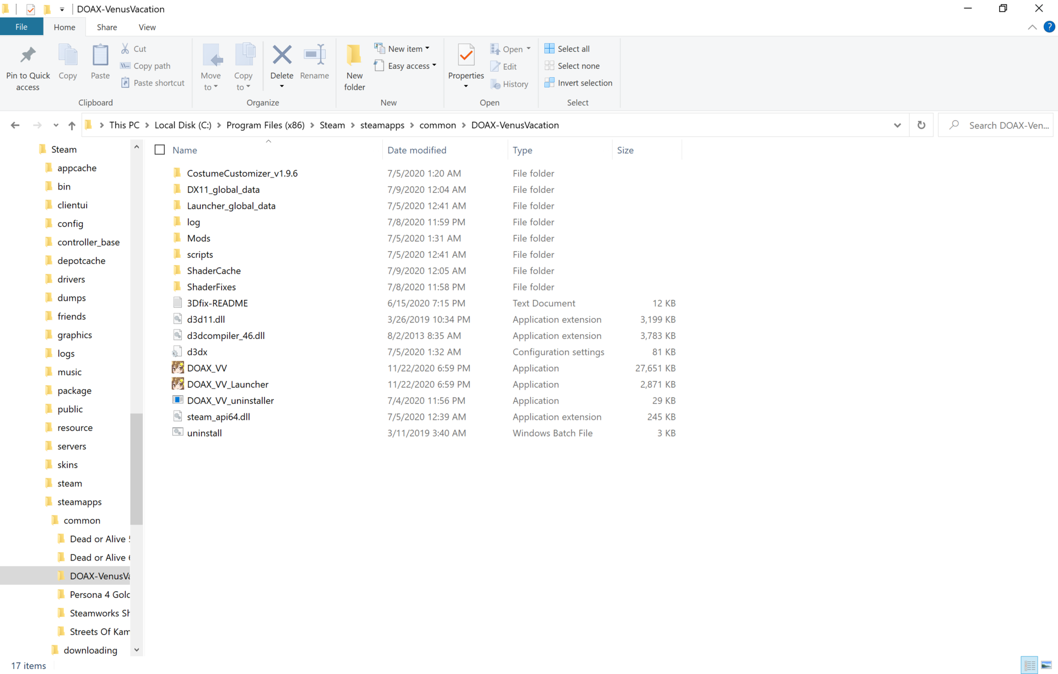This screenshot has width=1058, height=674.
Task: Tick the select-all checkbox beside Name
Action: click(160, 150)
